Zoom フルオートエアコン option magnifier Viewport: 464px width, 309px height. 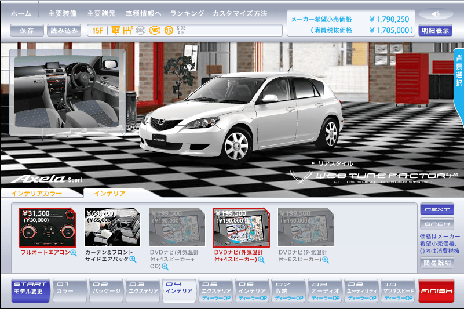[74, 253]
